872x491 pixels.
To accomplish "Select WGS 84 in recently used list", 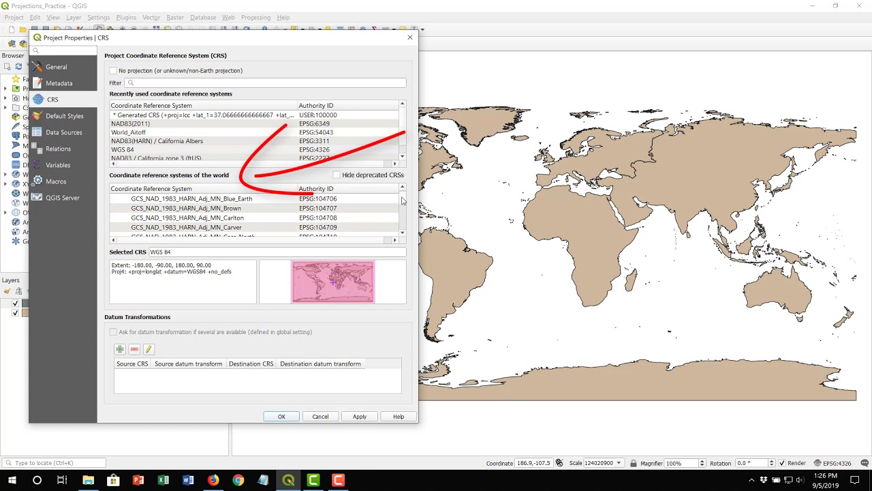I will 254,149.
